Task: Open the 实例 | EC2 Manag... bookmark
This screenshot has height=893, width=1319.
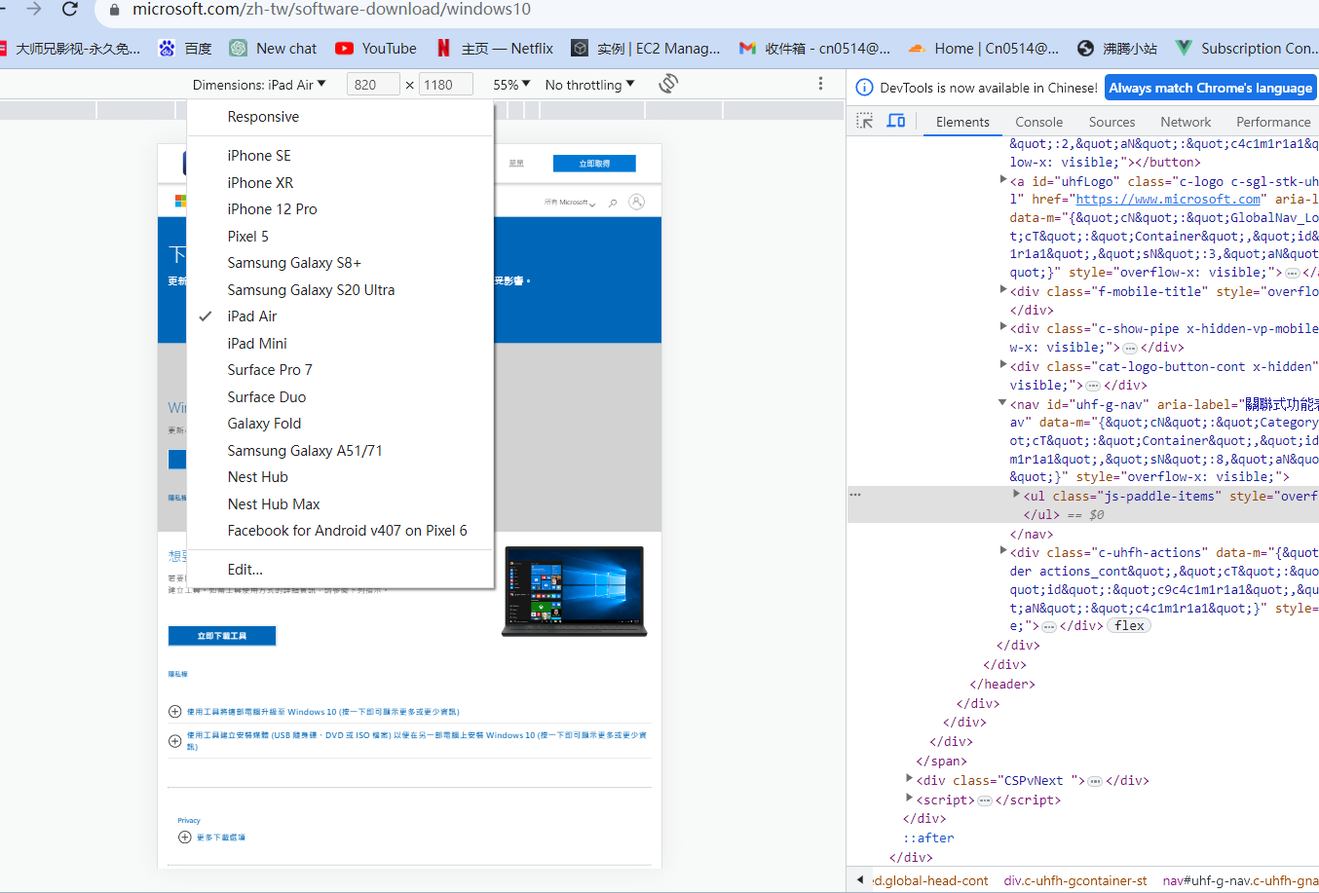Action: [646, 48]
